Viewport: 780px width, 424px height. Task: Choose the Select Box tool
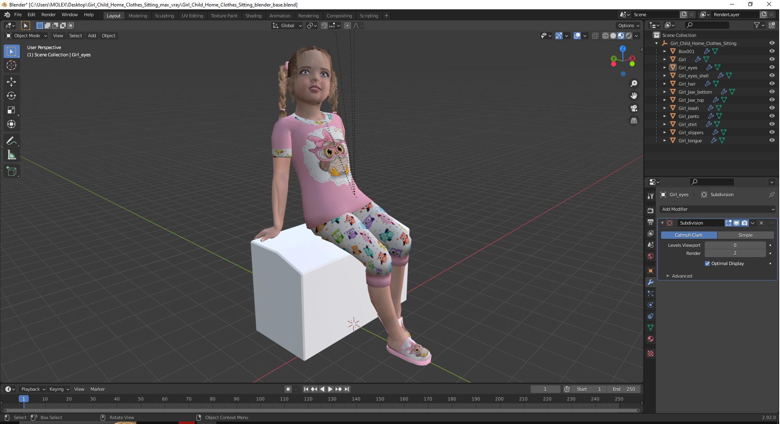tap(11, 51)
